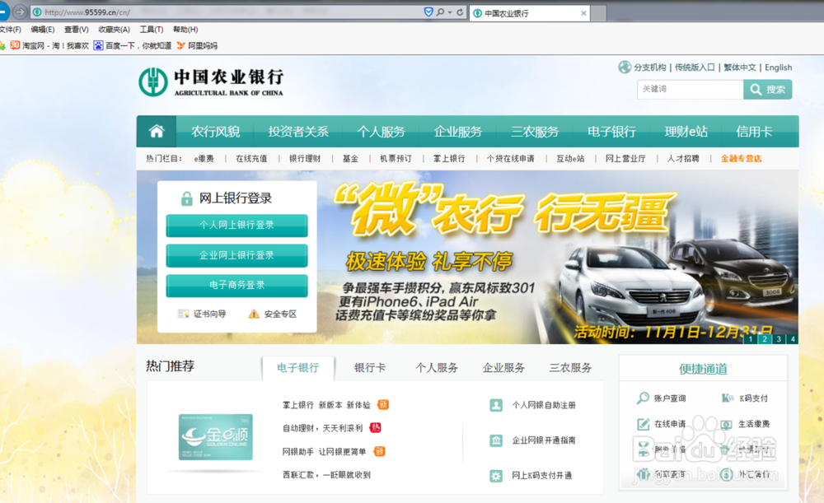This screenshot has height=503, width=824.
Task: Click the browser forward arrow
Action: (20, 12)
